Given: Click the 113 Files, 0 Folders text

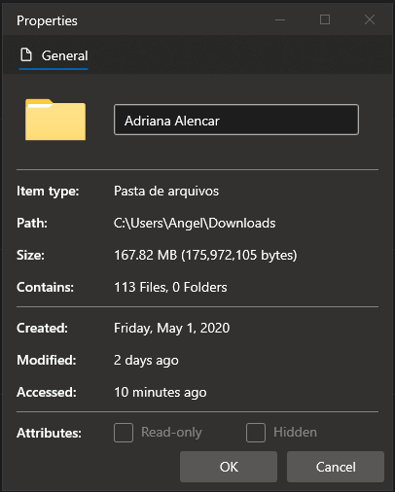Looking at the screenshot, I should [170, 287].
